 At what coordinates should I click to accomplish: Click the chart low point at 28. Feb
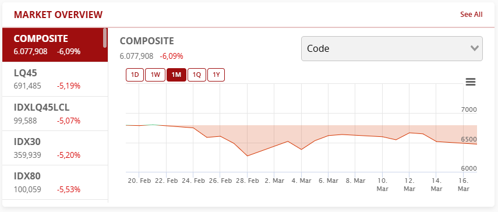click(x=247, y=156)
